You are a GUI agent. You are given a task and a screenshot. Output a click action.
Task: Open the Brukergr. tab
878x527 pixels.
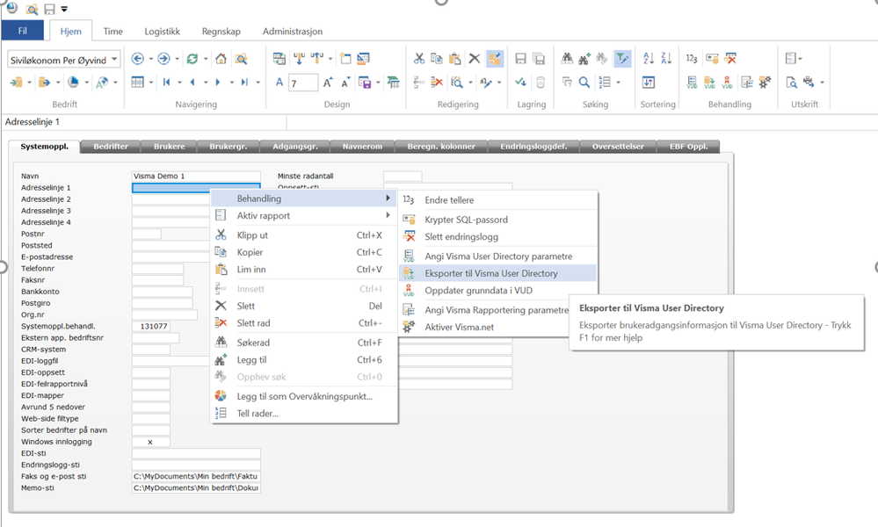228,147
